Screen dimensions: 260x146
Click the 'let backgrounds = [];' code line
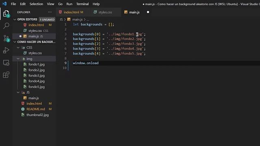pyautogui.click(x=93, y=24)
